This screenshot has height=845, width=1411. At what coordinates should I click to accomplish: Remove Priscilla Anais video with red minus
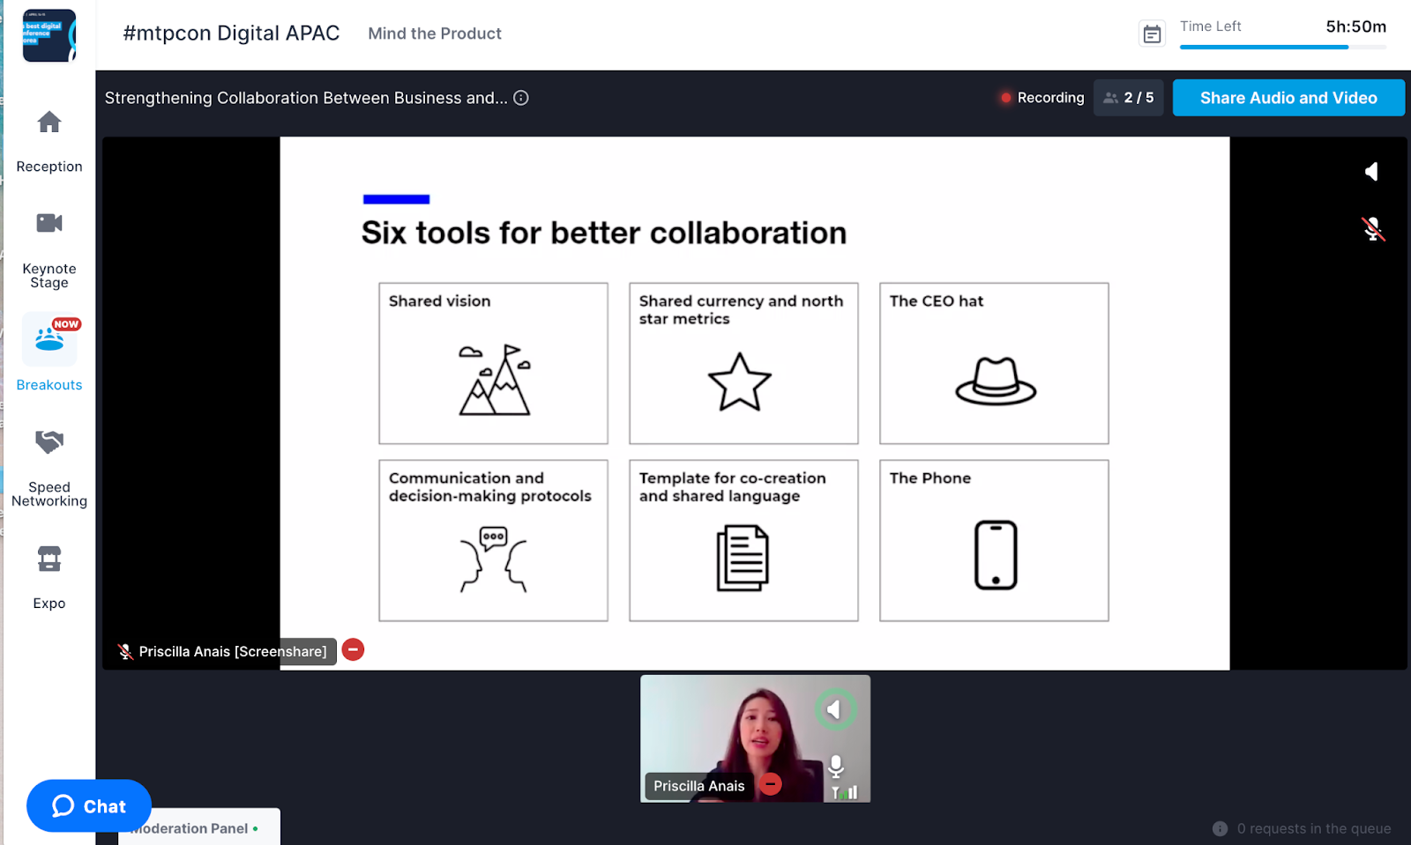(x=771, y=784)
